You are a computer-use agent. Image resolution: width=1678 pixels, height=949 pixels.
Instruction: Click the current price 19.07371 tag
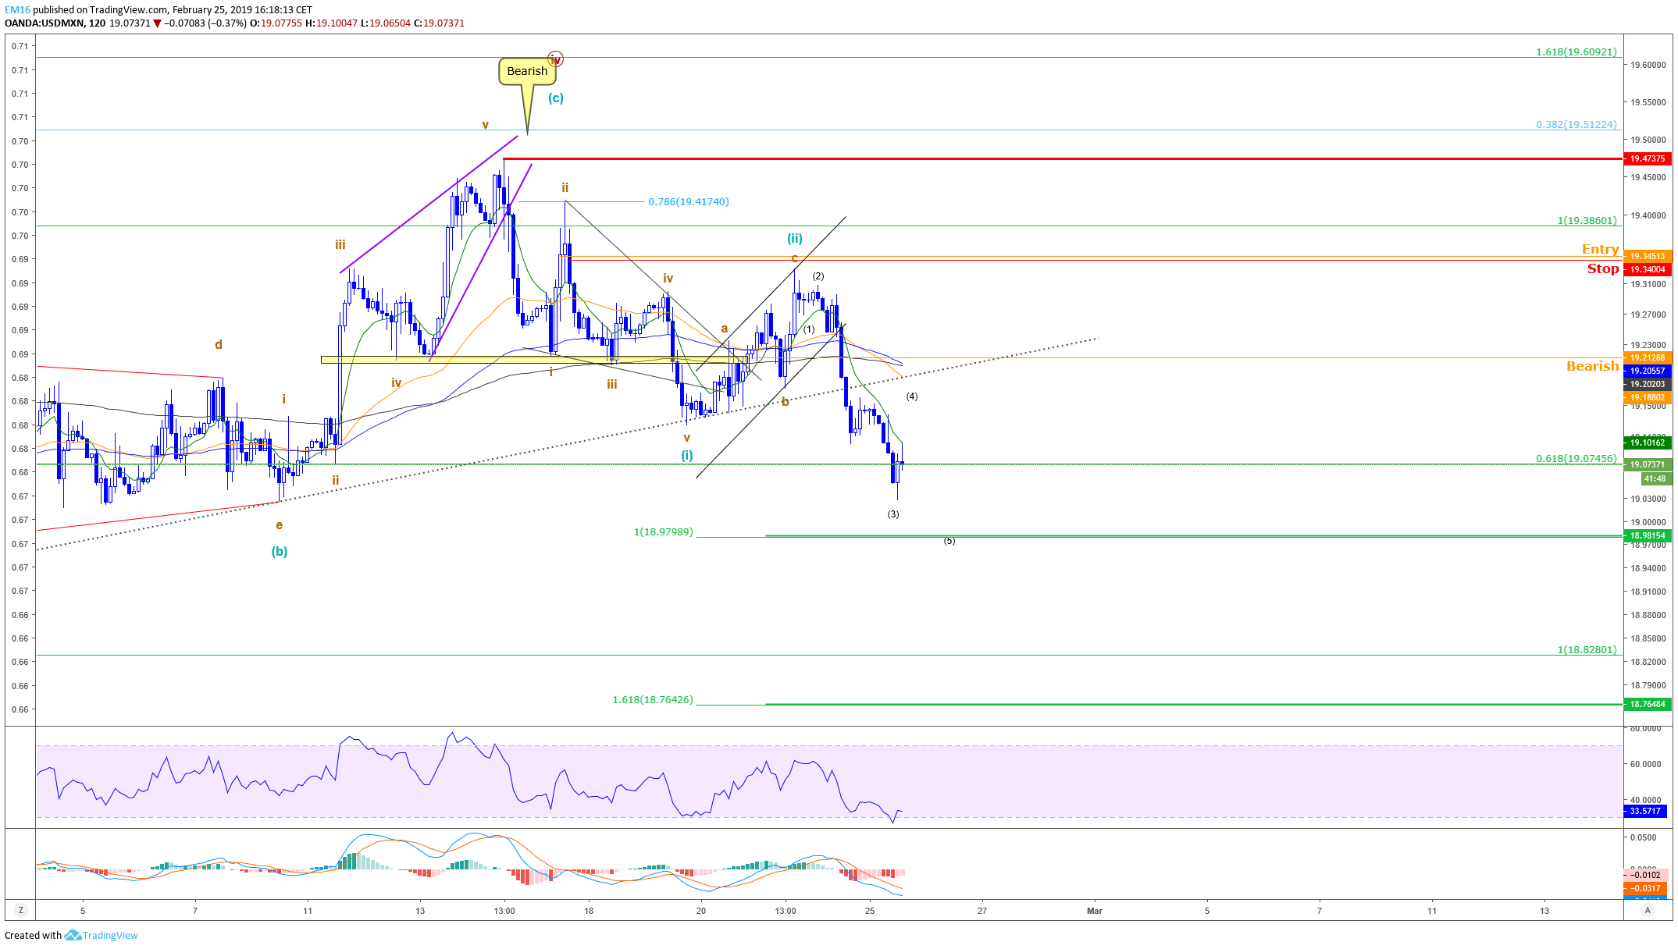(x=1648, y=464)
